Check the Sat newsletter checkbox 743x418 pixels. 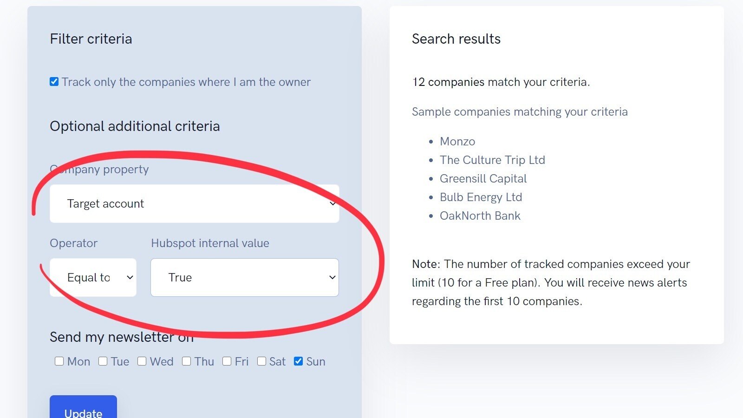262,361
